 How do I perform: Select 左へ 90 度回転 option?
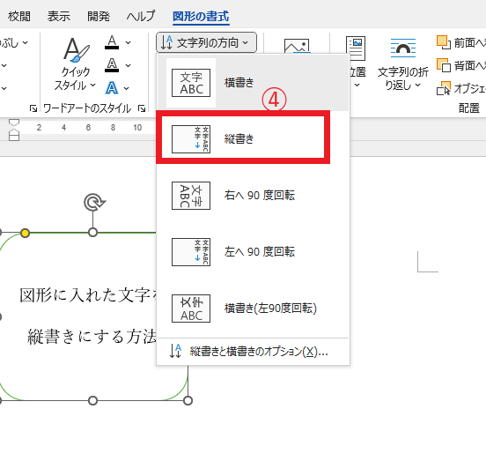[253, 251]
